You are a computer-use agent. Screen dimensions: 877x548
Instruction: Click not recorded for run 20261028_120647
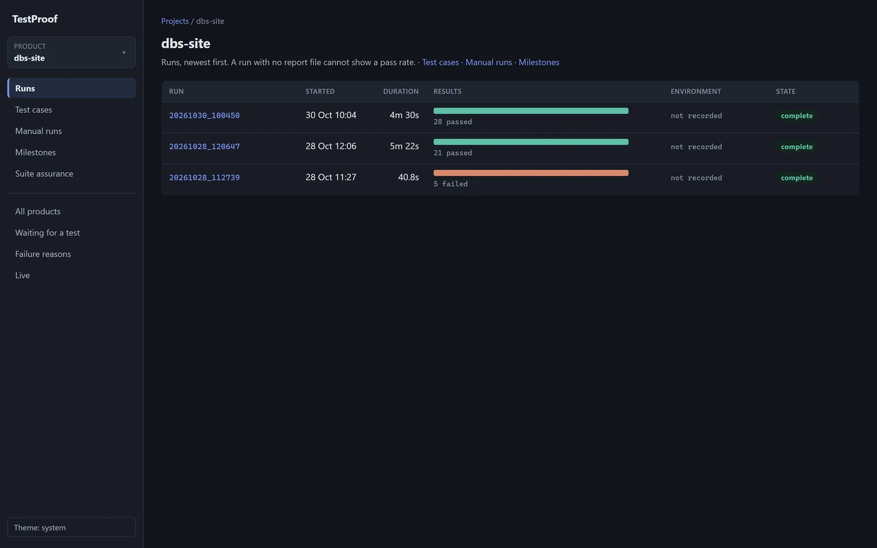(x=696, y=147)
